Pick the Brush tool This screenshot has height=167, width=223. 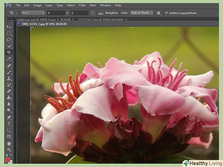(x=9, y=72)
